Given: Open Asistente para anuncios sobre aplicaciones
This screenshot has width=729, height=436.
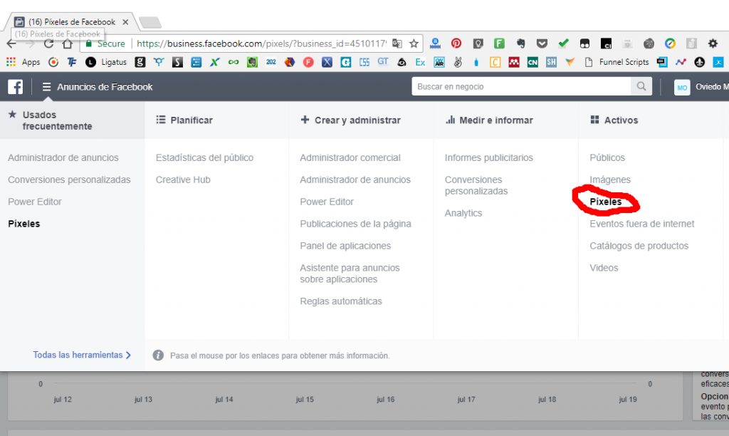Looking at the screenshot, I should [x=350, y=274].
